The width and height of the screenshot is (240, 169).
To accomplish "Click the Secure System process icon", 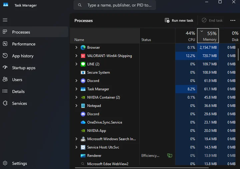I will [x=83, y=73].
